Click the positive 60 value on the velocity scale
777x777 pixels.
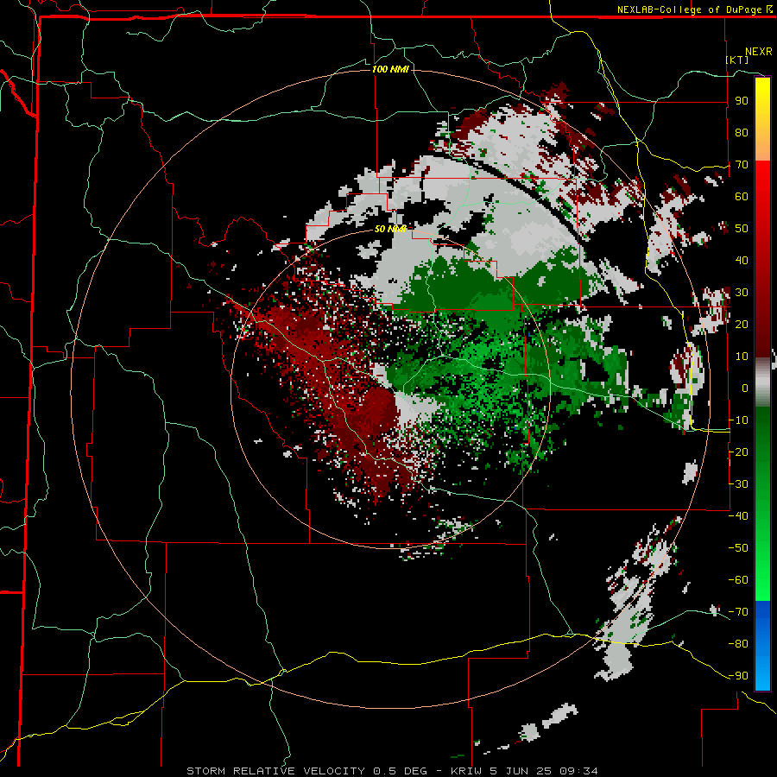[x=742, y=196]
